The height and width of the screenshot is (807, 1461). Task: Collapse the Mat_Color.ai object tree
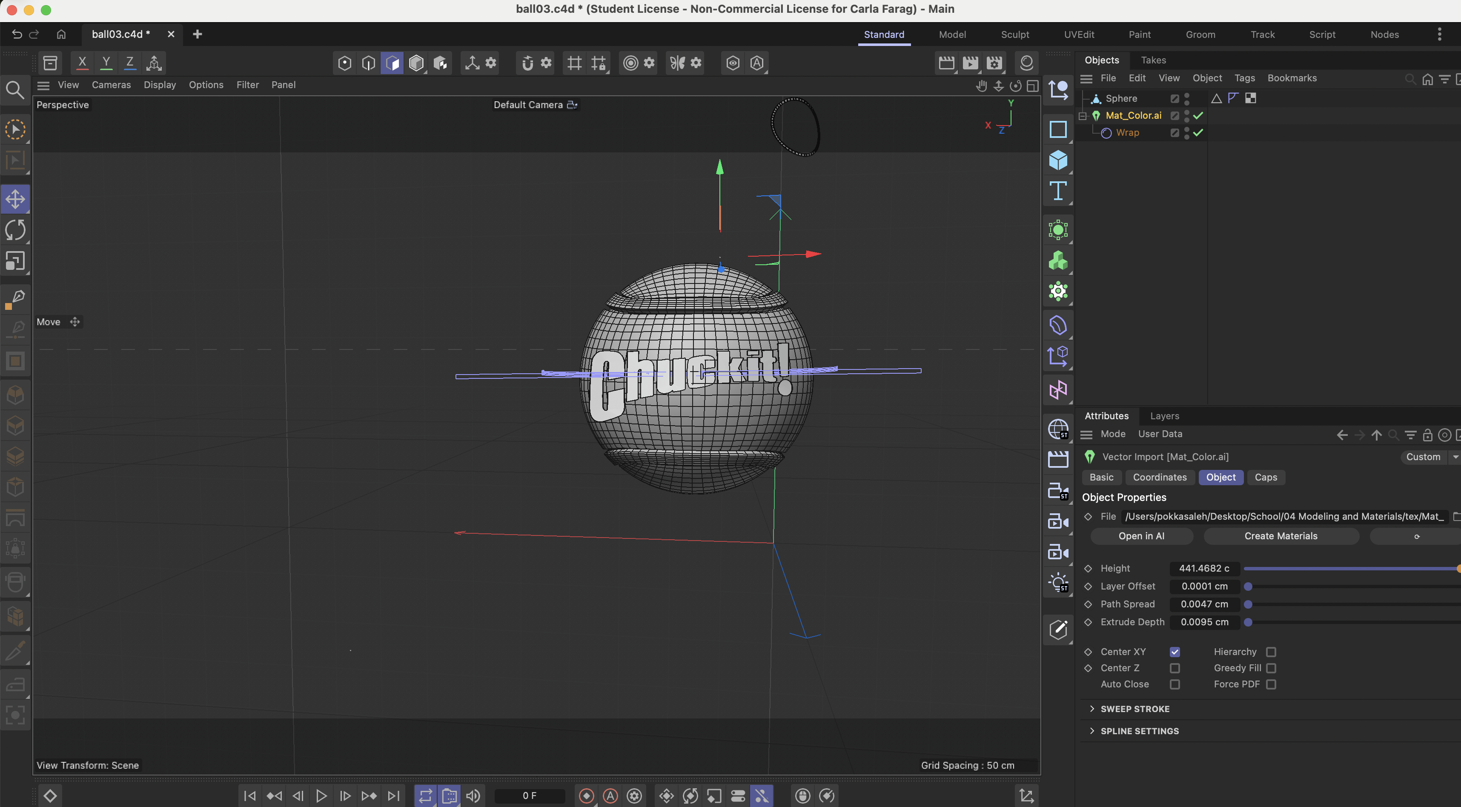(1082, 116)
